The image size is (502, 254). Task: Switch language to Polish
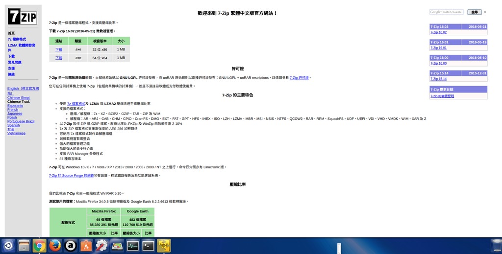(x=12, y=117)
